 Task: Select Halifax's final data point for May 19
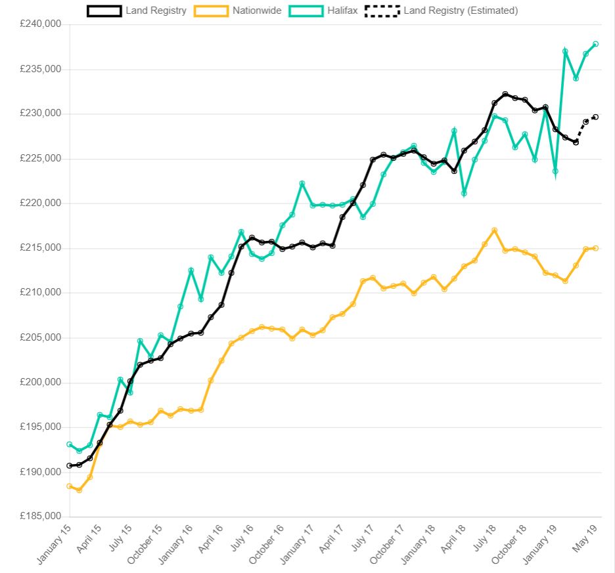(595, 44)
